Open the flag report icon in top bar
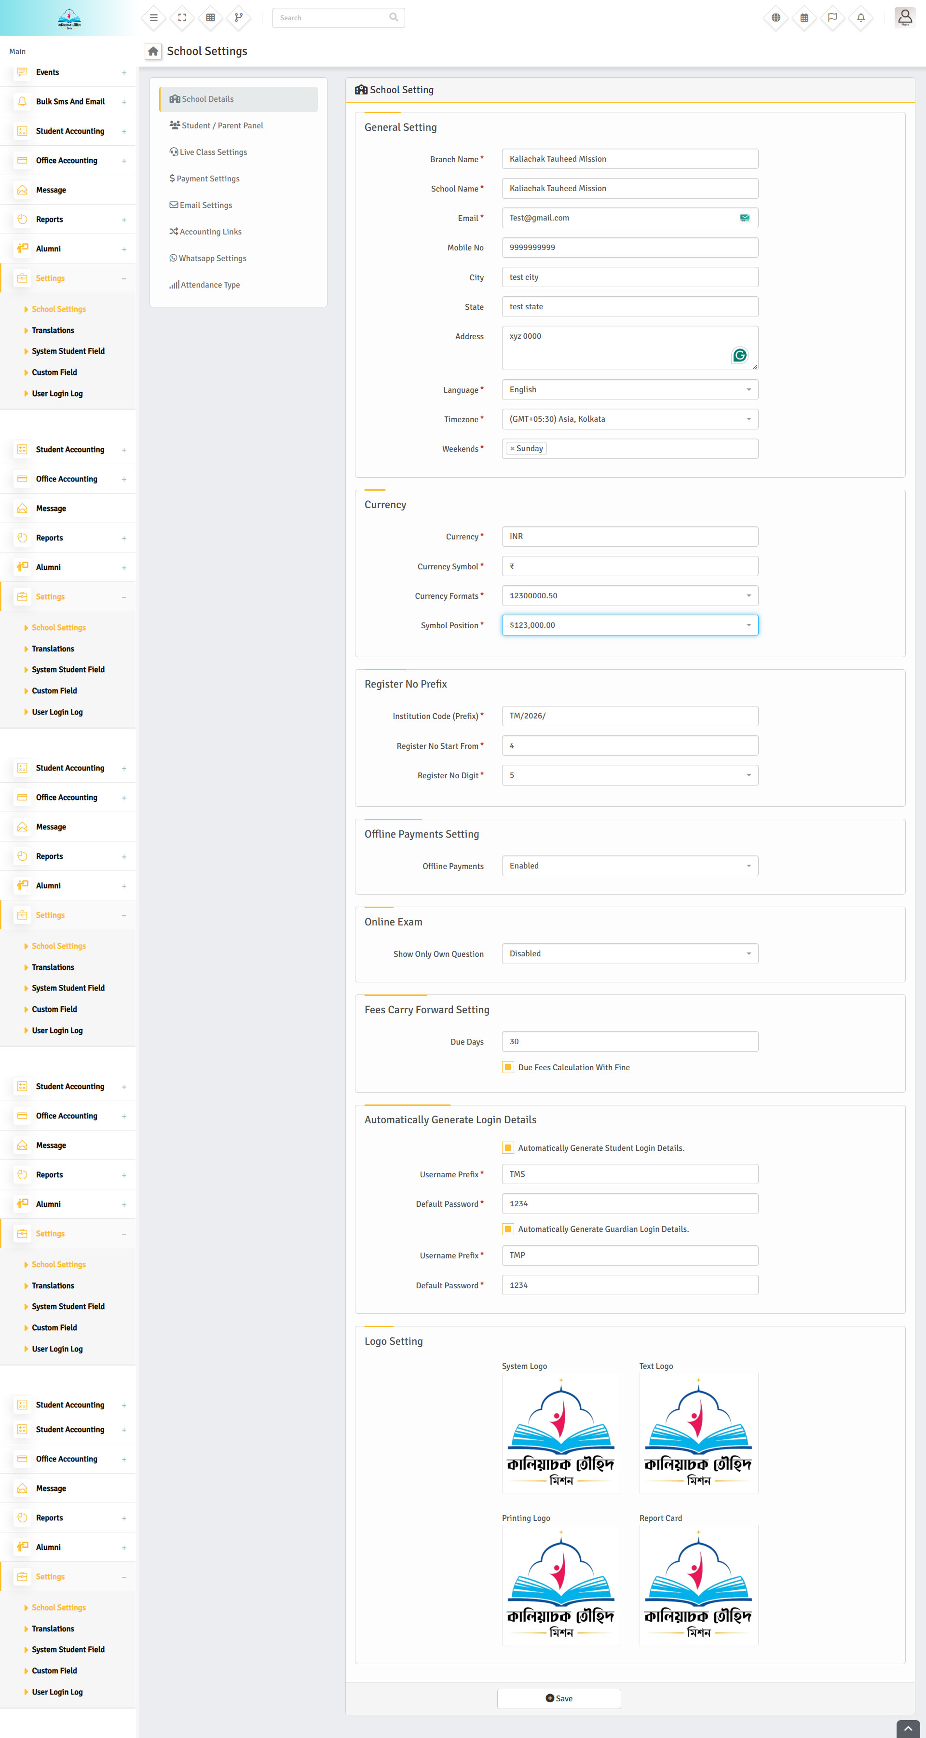The image size is (926, 1738). click(x=831, y=17)
